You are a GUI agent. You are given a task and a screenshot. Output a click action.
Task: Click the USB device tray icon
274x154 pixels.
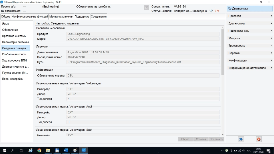(x=231, y=150)
